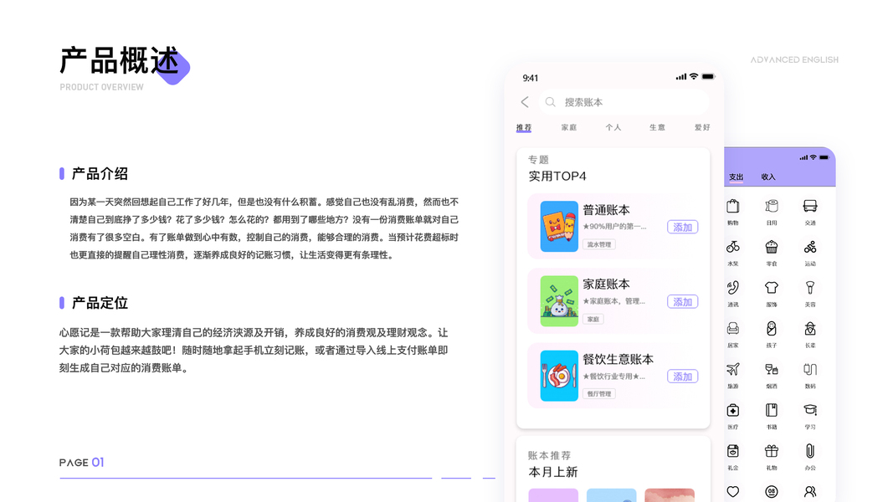Click the 实用TOP4 heading

557,177
